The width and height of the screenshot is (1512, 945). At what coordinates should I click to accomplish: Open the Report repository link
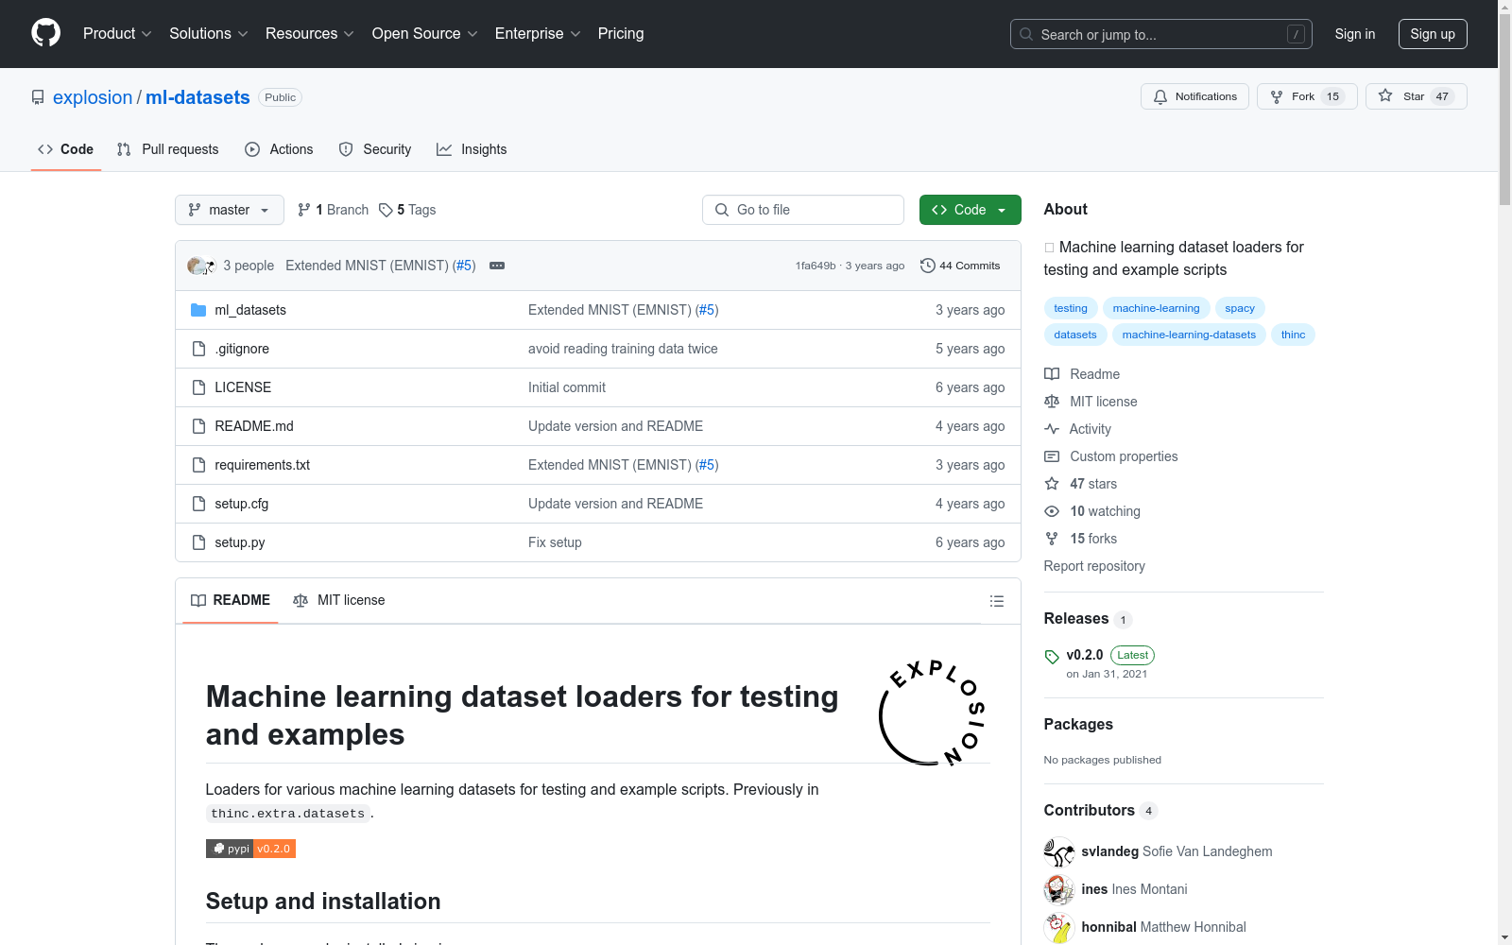click(1094, 566)
